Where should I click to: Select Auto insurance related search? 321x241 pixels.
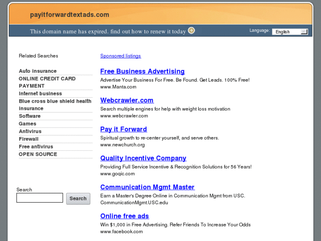pyautogui.click(x=38, y=71)
